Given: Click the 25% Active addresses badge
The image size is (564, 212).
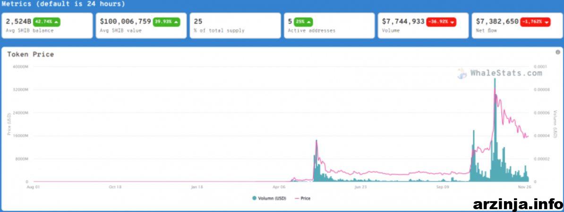Looking at the screenshot, I should [303, 22].
